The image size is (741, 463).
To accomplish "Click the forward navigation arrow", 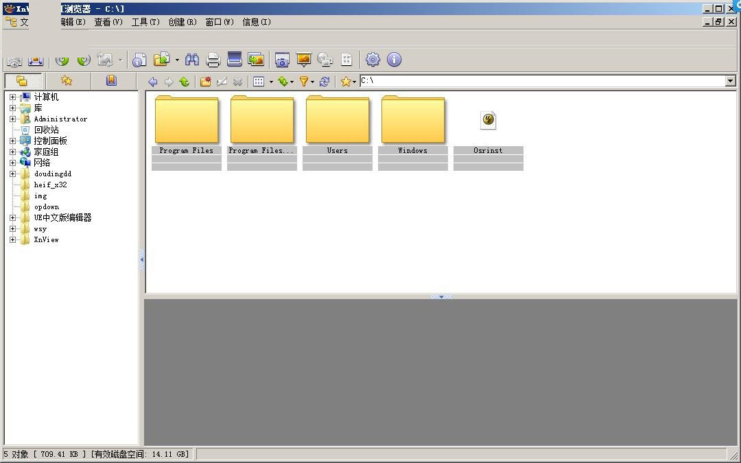I will (x=169, y=82).
